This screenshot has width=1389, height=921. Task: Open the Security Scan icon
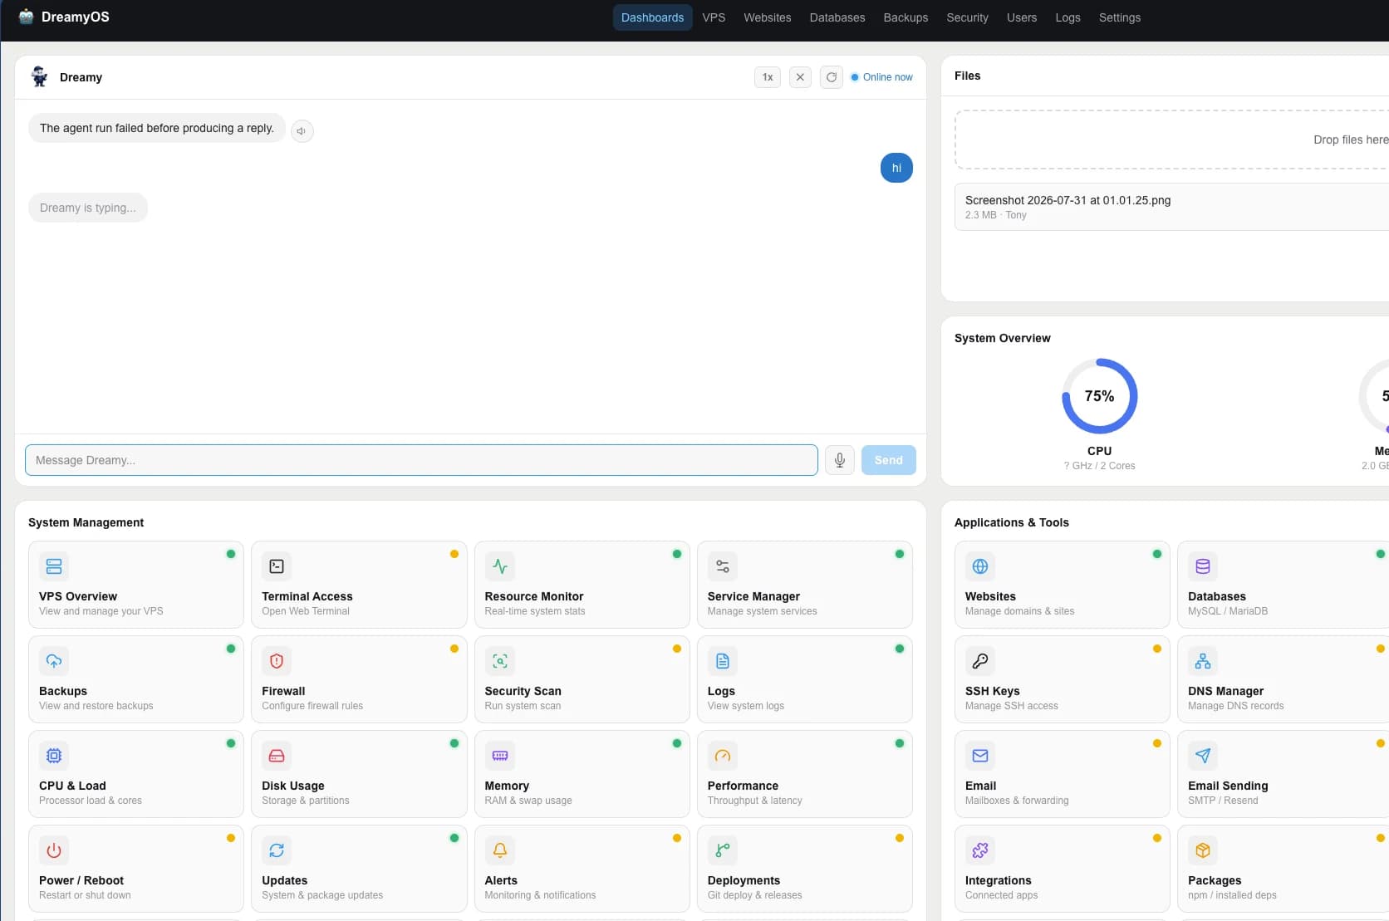[500, 661]
